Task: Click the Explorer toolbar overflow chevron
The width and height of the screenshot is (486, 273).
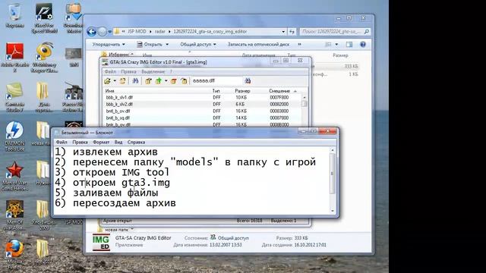Action: [299, 45]
